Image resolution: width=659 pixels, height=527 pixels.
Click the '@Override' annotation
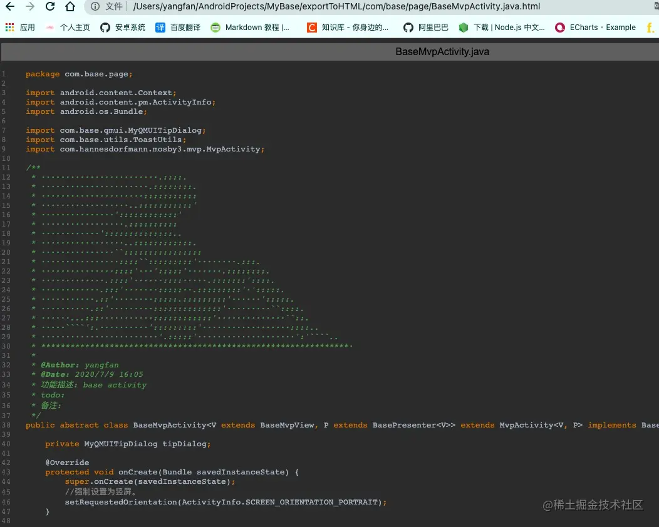point(67,463)
